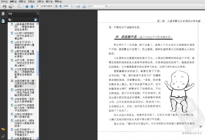Image resolution: width=205 pixels, height=140 pixels.
Task: Select bookmark 19吃饭也有科学性
Action: point(24,93)
